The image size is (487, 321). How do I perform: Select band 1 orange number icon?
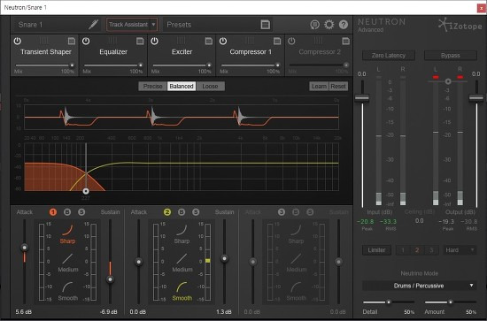53,212
